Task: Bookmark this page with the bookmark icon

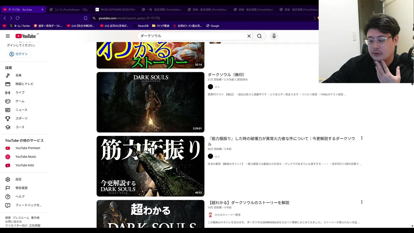Action: point(85,18)
